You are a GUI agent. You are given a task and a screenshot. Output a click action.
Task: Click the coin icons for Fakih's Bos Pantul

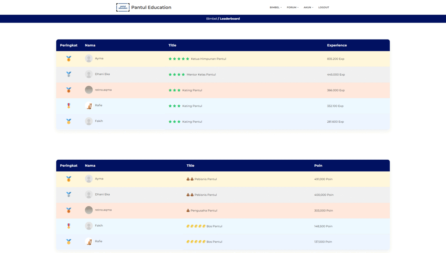click(x=196, y=226)
